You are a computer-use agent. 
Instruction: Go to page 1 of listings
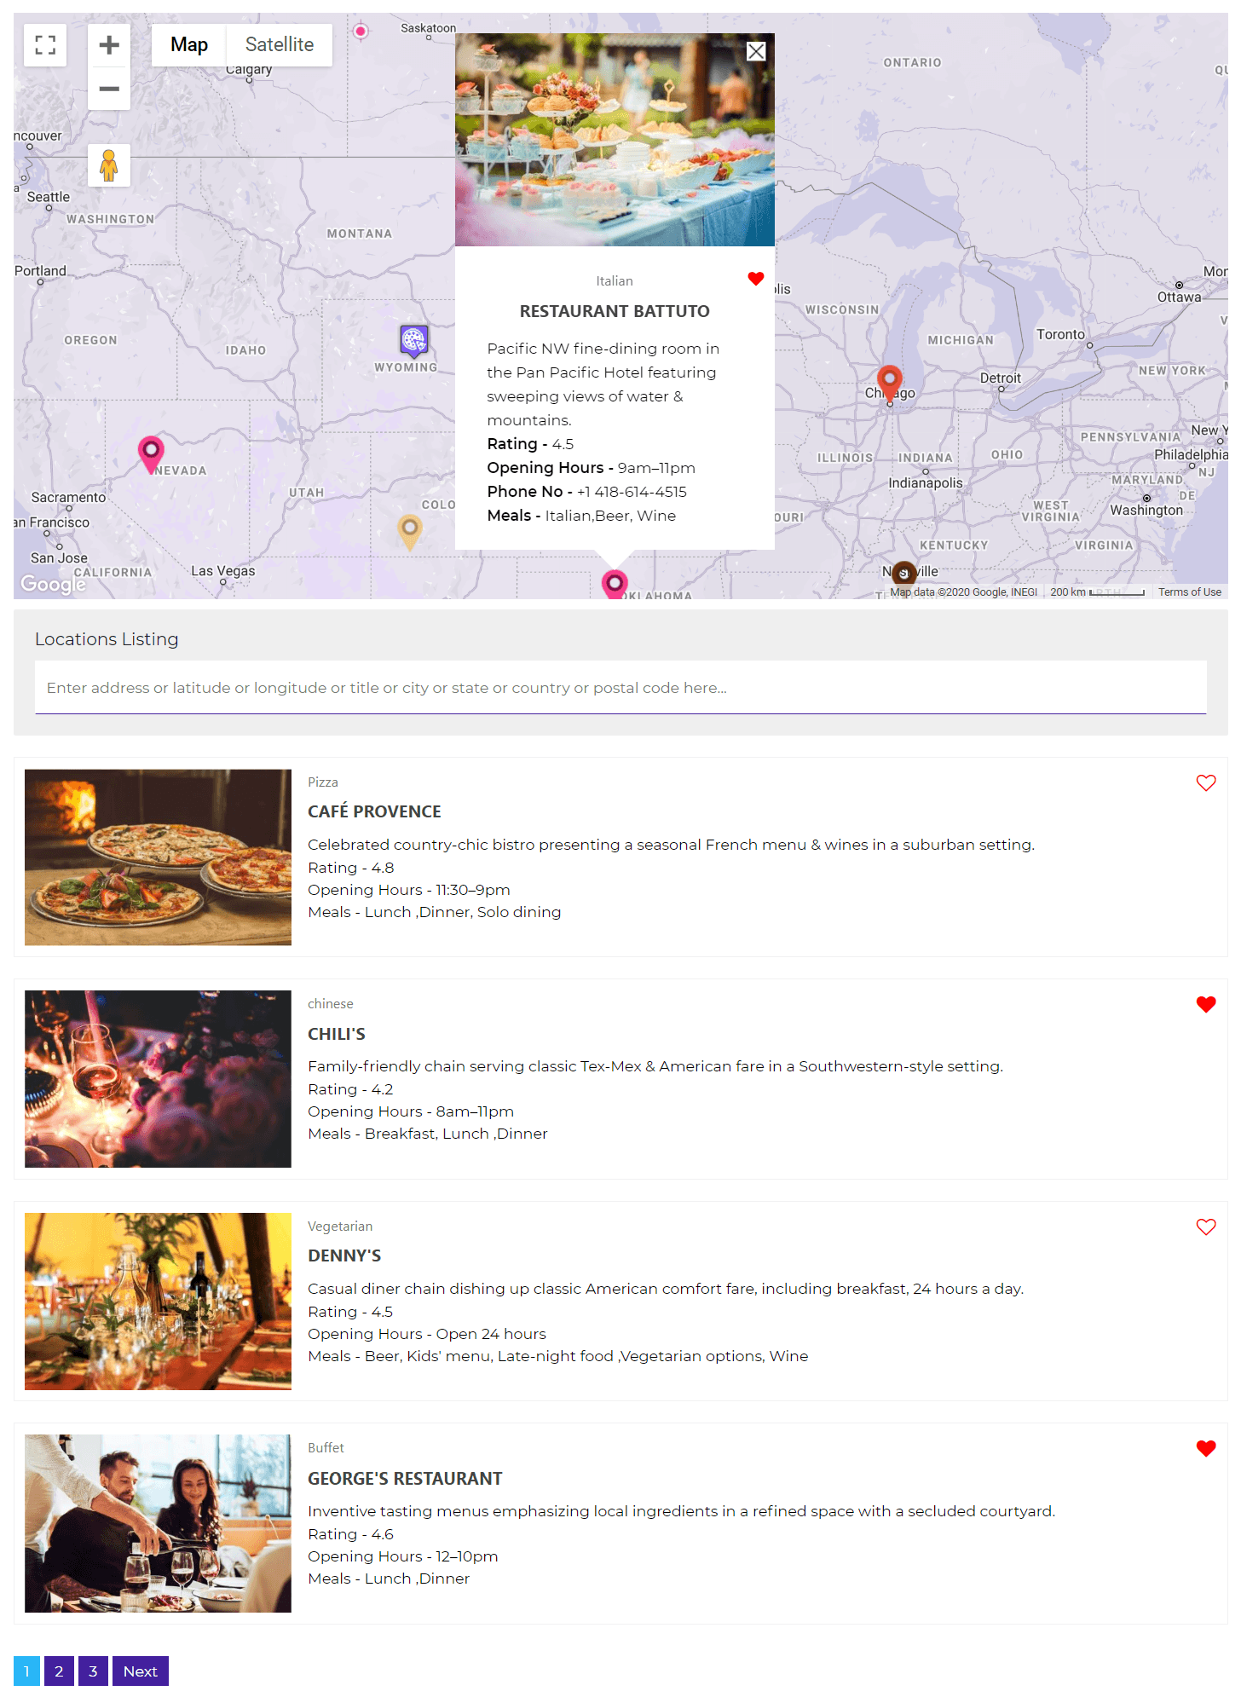point(26,1671)
